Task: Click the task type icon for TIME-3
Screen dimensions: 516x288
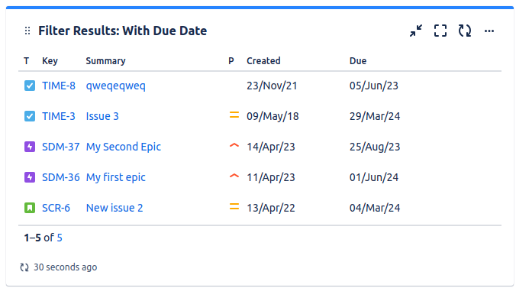Action: (30, 116)
